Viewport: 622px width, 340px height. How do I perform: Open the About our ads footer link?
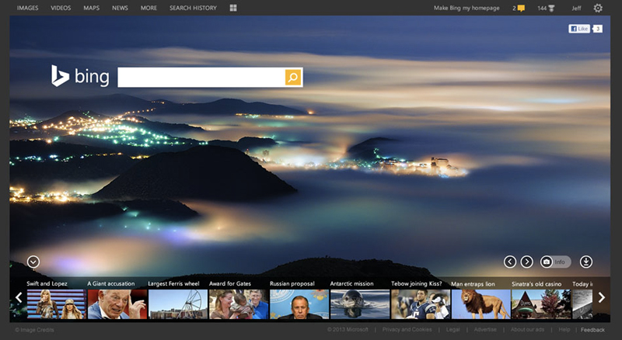pyautogui.click(x=528, y=330)
